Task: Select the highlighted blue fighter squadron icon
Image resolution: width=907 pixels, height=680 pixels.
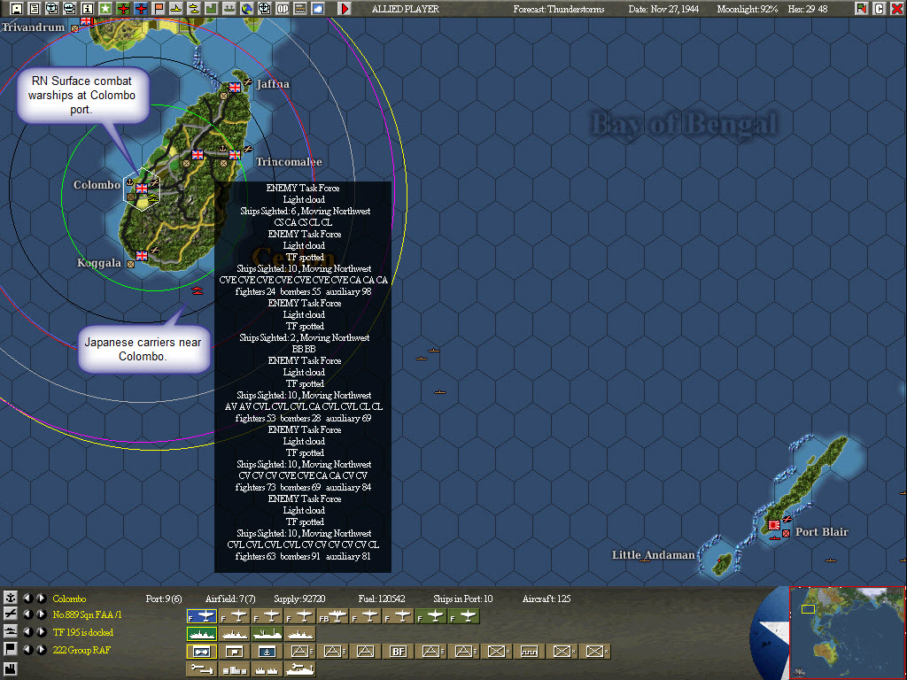Action: tap(202, 616)
